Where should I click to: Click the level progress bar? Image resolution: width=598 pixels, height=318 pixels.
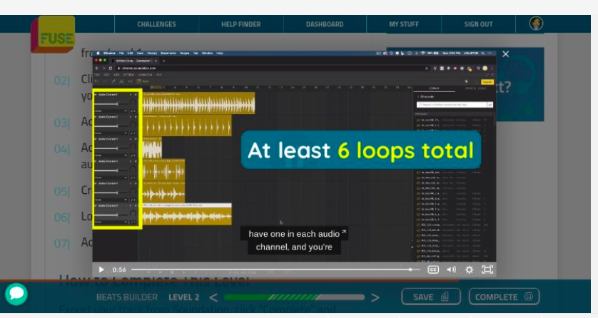[x=295, y=297]
